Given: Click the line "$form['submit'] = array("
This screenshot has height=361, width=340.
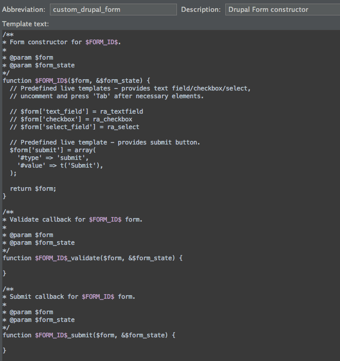Looking at the screenshot, I should (x=53, y=150).
